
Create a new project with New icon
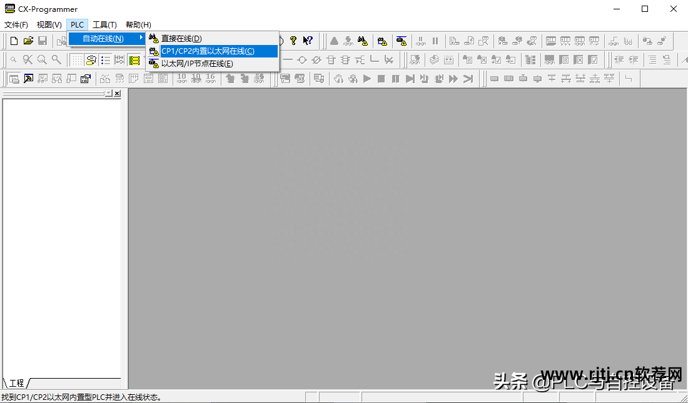click(x=14, y=41)
